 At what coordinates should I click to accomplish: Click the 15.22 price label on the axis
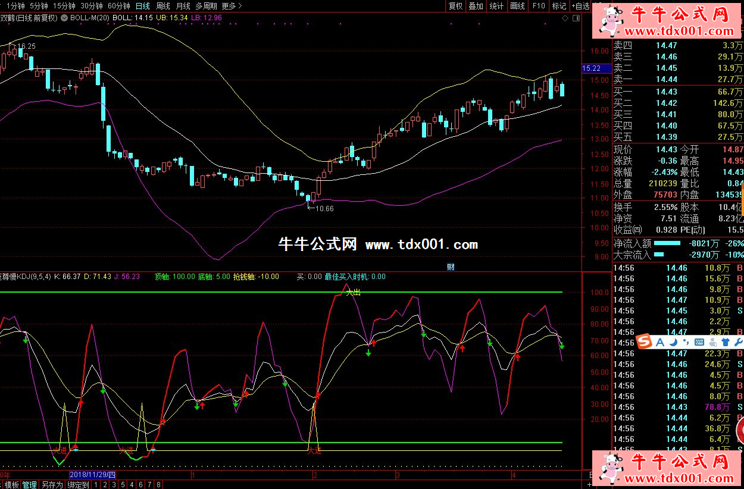tap(592, 68)
